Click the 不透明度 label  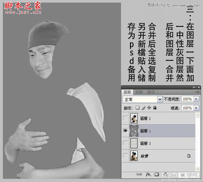172,99
